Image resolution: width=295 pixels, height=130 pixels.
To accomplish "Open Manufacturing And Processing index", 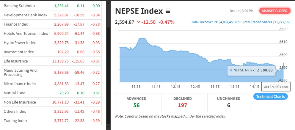I will click(x=20, y=72).
